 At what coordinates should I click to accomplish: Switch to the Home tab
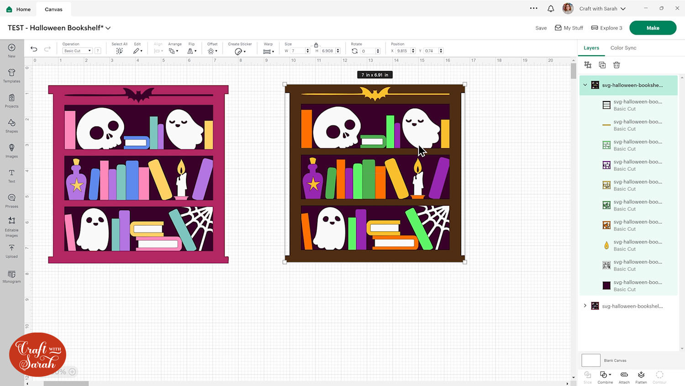(x=18, y=9)
